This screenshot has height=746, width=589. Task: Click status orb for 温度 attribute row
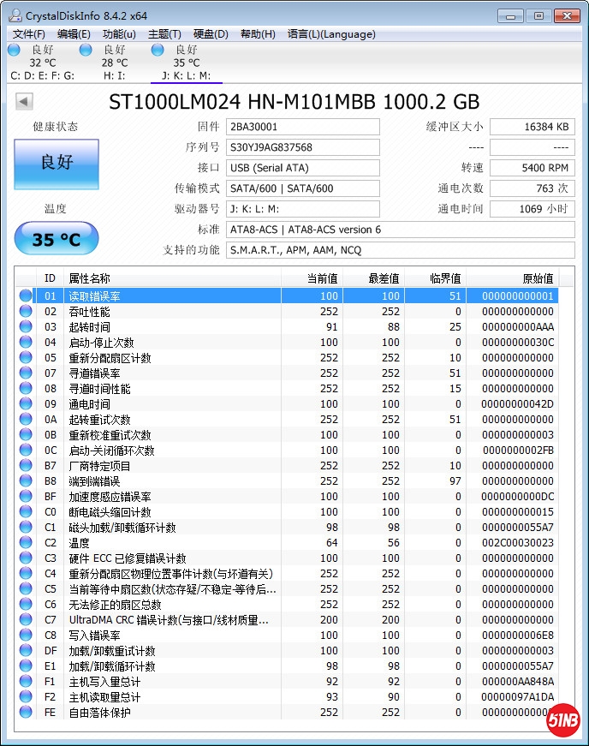[26, 543]
